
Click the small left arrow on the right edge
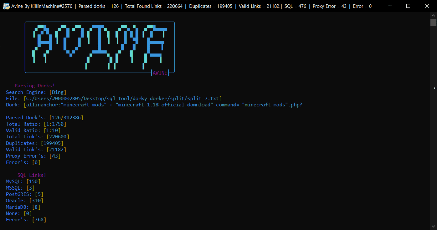[434, 88]
